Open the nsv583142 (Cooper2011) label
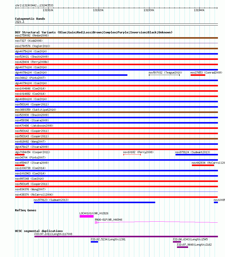 32,131
